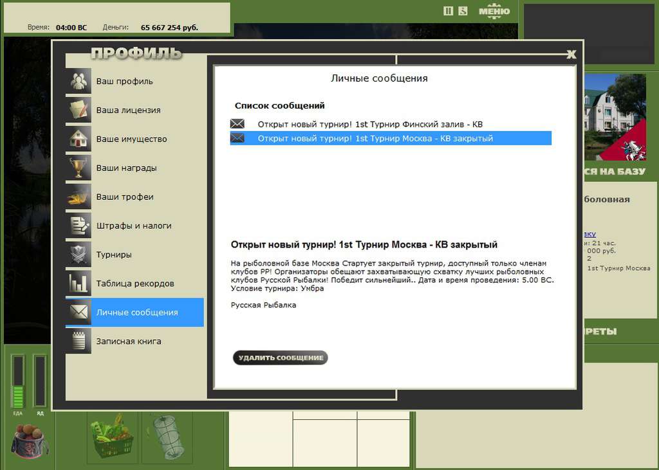Click the shield icon for Турниры

click(79, 255)
